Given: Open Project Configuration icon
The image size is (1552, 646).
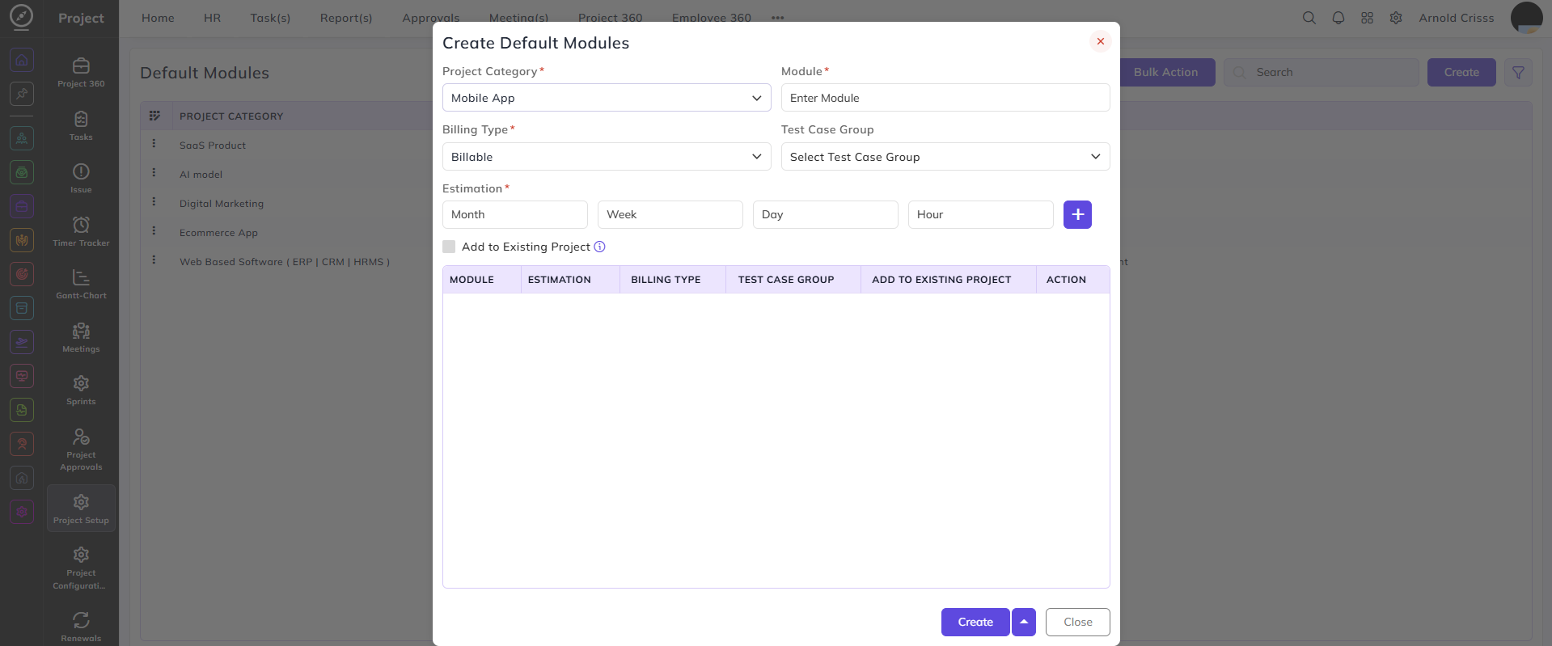Looking at the screenshot, I should click(81, 555).
